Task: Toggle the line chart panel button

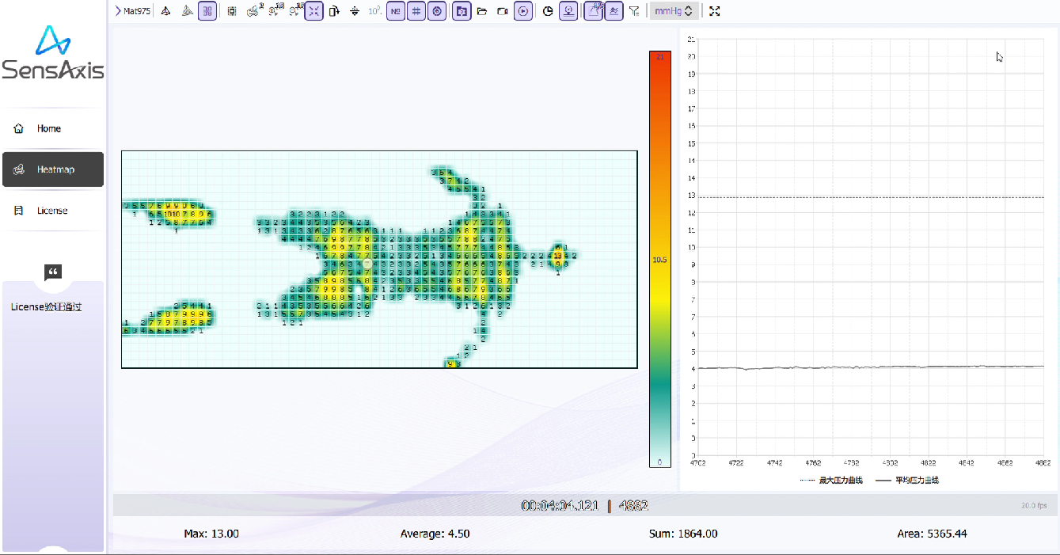Action: tap(613, 11)
